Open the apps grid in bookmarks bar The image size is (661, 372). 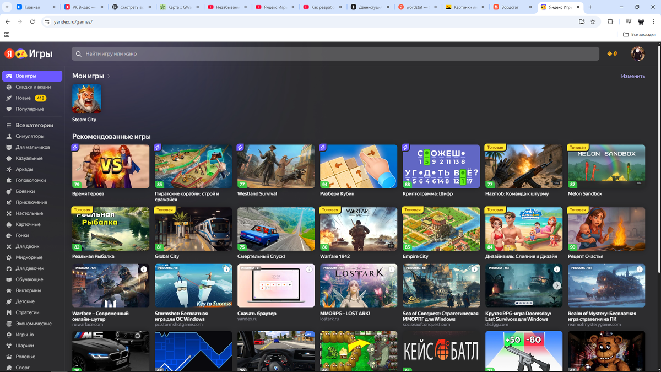tap(7, 34)
